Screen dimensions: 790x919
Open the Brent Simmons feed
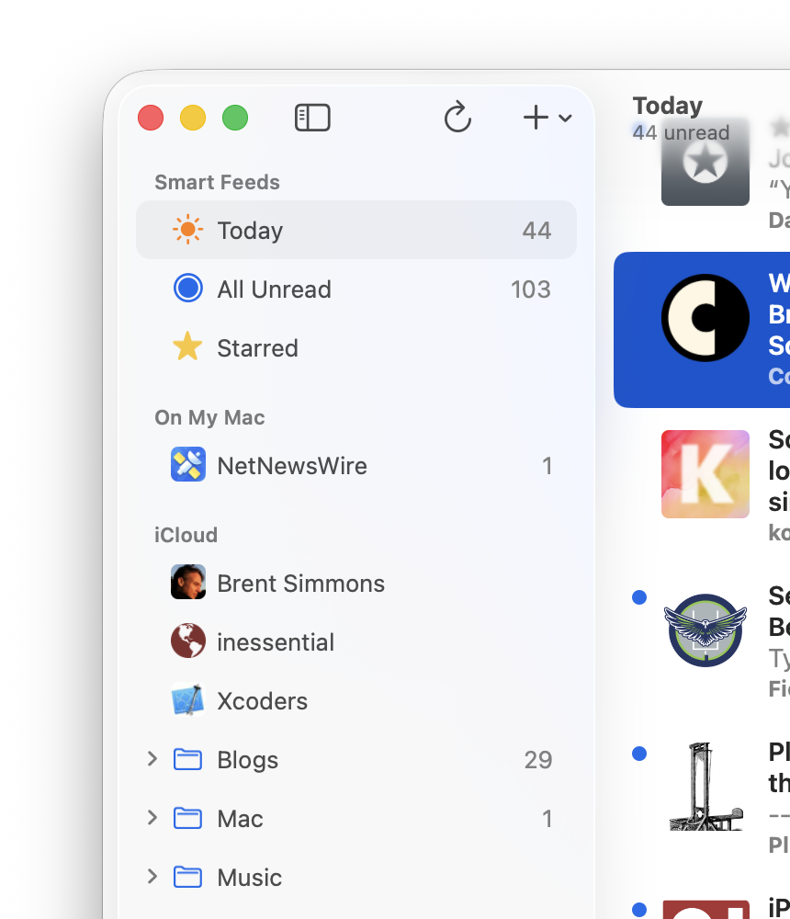pyautogui.click(x=356, y=584)
